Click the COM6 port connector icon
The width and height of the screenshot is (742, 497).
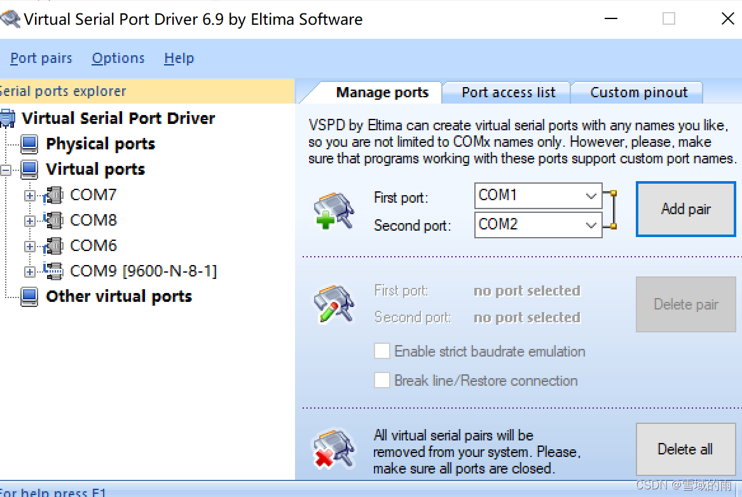coord(53,245)
